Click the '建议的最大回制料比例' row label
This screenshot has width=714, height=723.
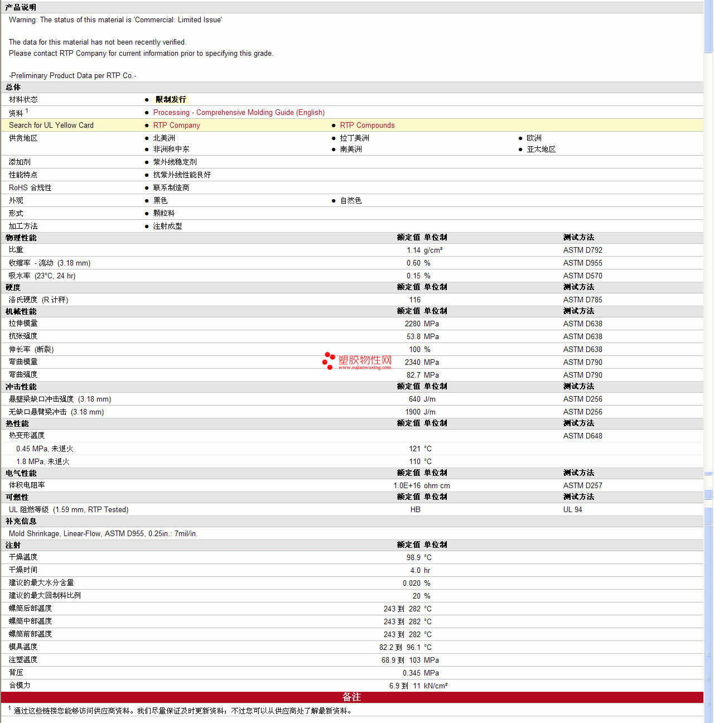pyautogui.click(x=45, y=596)
